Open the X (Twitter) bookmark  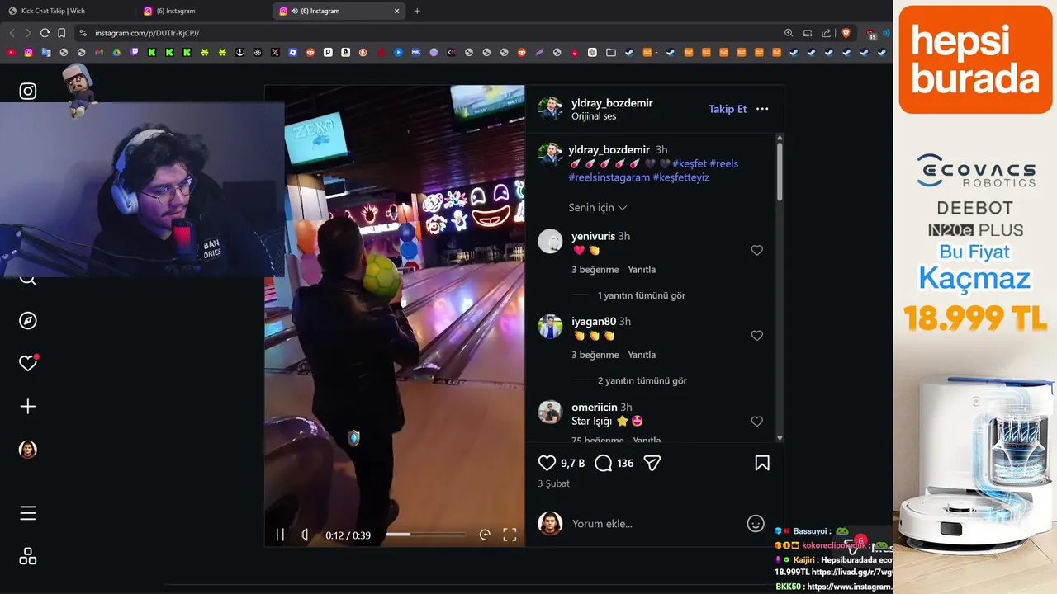point(275,52)
